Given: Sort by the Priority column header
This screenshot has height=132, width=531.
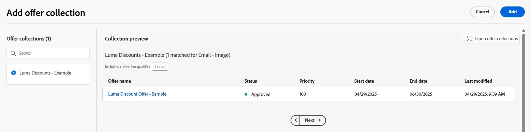Looking at the screenshot, I should tap(307, 81).
